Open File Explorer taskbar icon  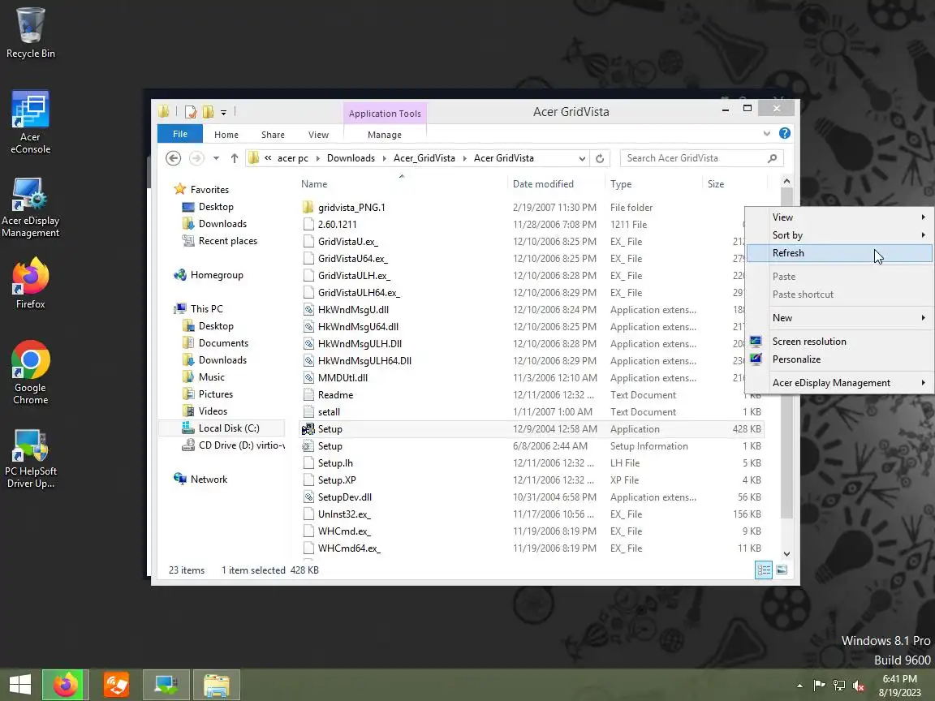[x=217, y=684]
